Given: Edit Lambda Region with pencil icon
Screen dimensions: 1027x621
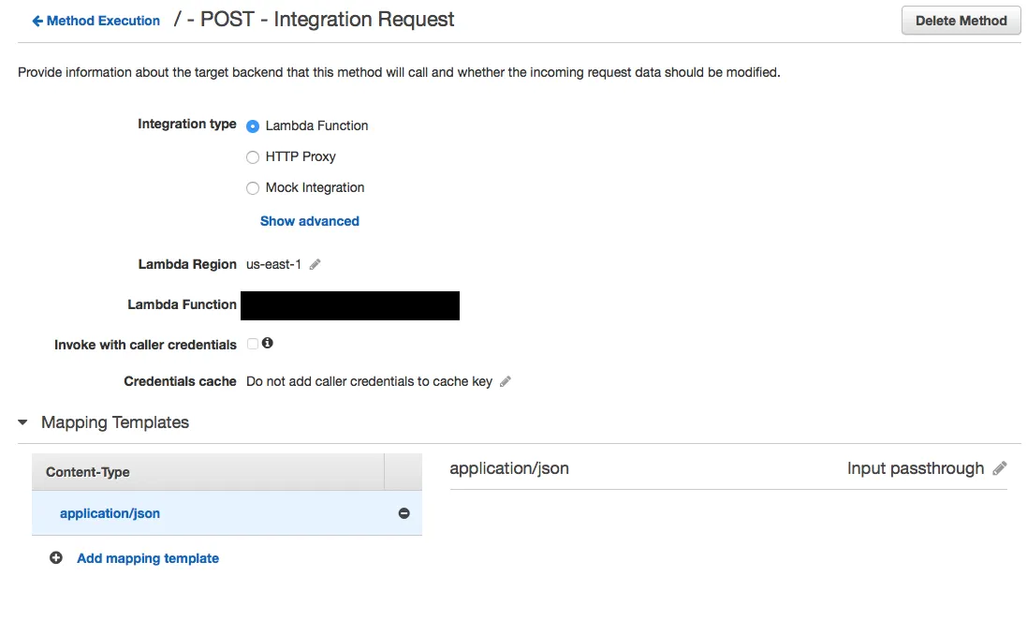Looking at the screenshot, I should click(x=315, y=264).
